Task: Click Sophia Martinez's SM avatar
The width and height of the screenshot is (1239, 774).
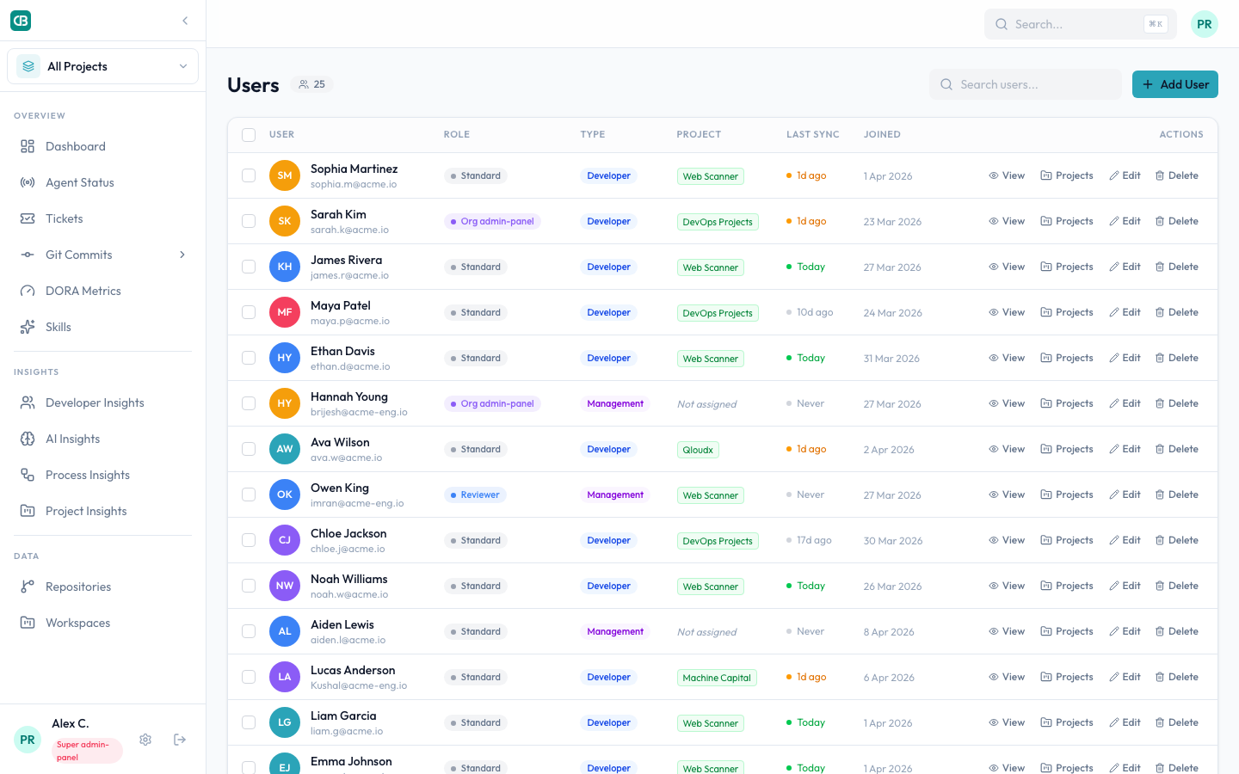Action: 285,175
